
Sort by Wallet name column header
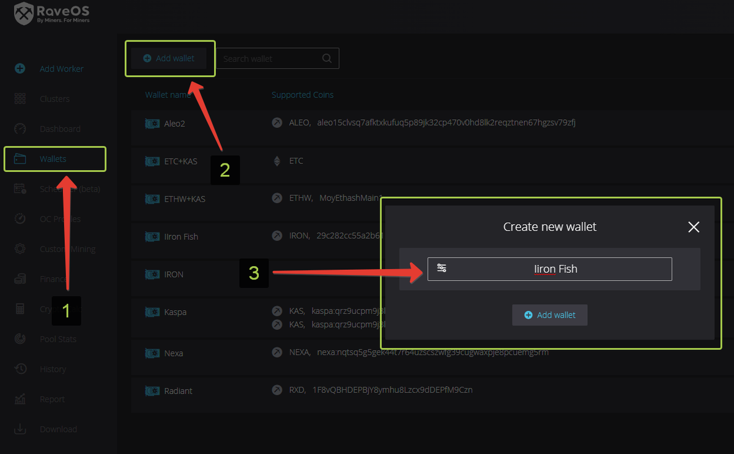168,95
